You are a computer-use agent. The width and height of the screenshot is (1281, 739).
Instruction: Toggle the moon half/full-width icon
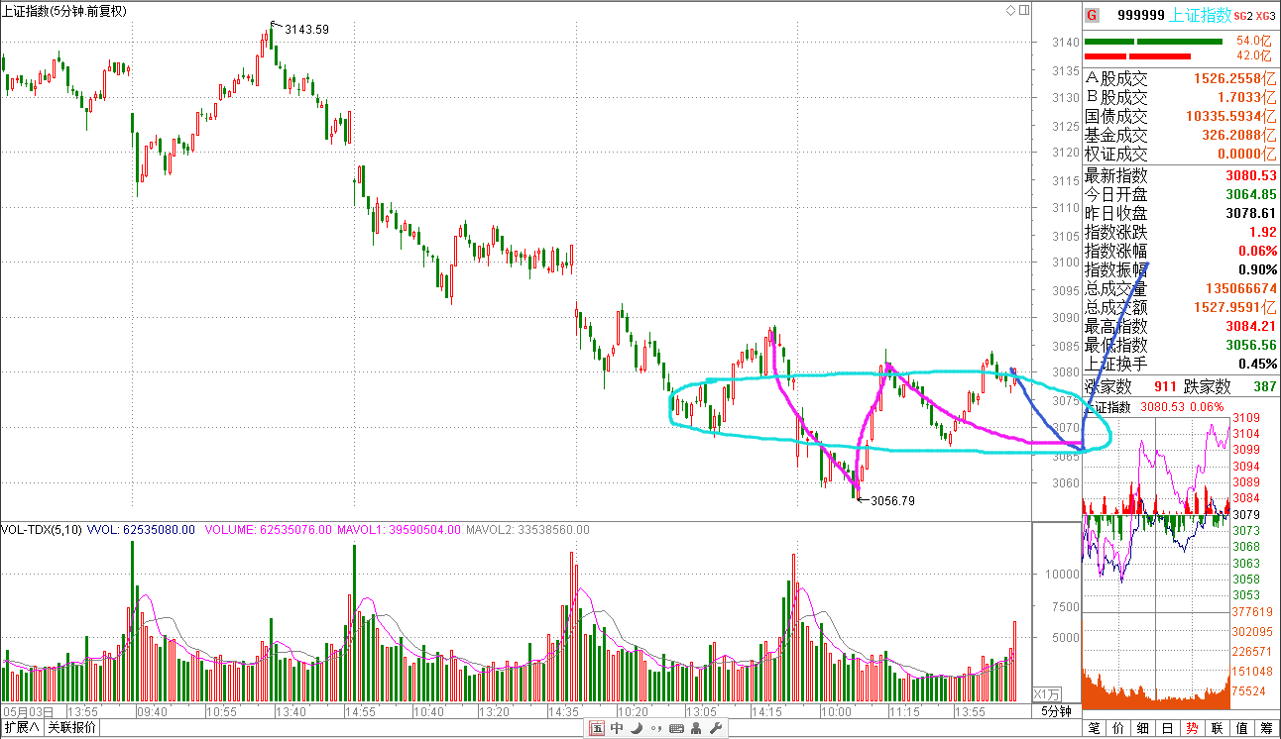[x=636, y=729]
